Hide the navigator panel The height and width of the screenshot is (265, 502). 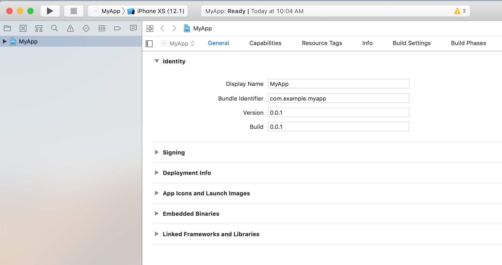(x=149, y=44)
